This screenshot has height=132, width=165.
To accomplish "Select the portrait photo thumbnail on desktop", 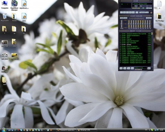I will tap(5, 69).
